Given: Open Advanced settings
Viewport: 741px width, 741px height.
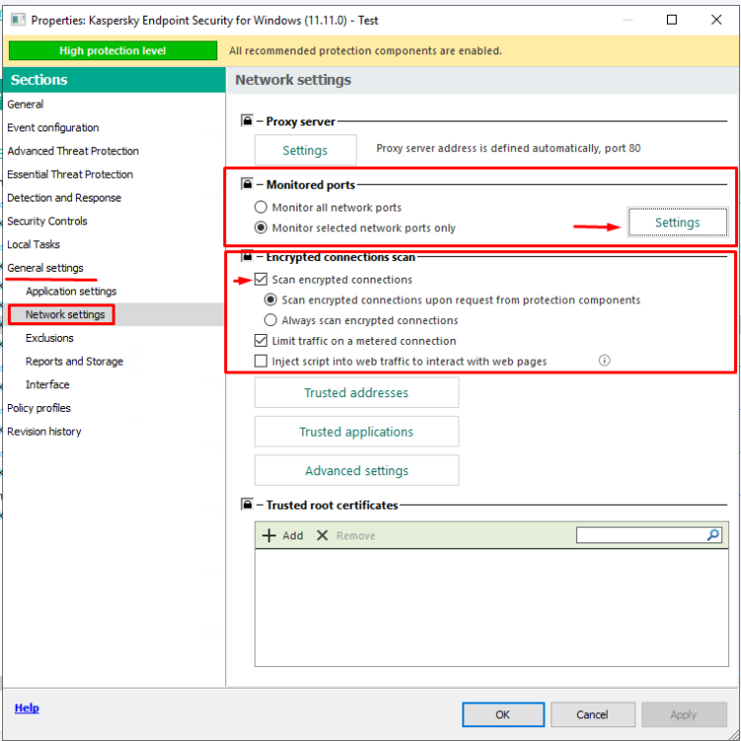Looking at the screenshot, I should [357, 470].
